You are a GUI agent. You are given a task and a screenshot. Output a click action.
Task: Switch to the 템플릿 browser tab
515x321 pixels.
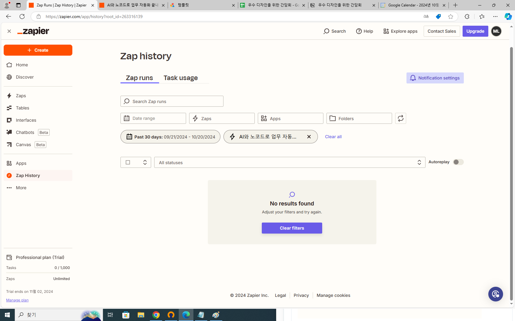(x=203, y=5)
